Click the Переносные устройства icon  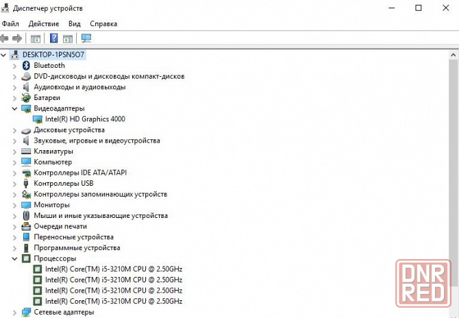point(26,237)
